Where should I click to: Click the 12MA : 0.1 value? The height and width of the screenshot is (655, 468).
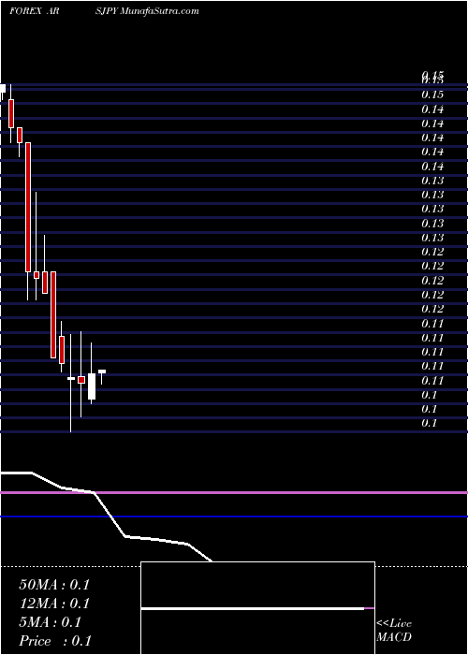[x=54, y=604]
